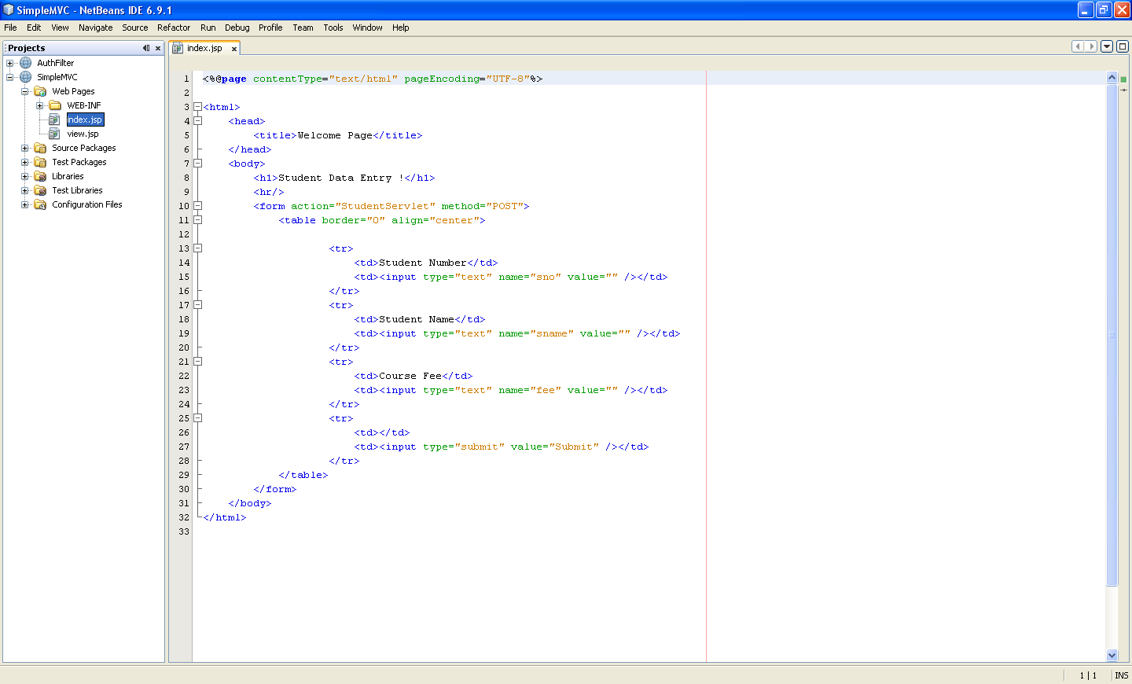1132x684 pixels.
Task: Open the Run menu
Action: click(x=208, y=28)
